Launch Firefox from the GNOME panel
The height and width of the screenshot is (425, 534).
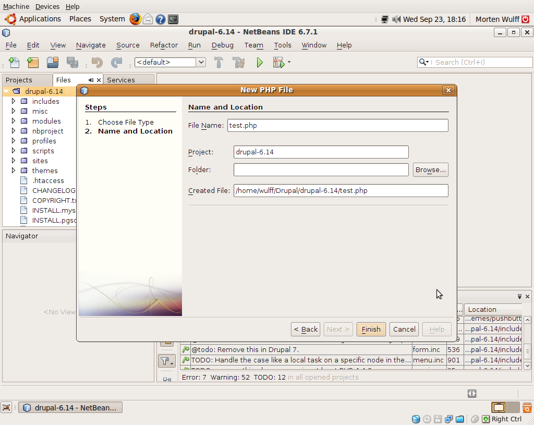pyautogui.click(x=135, y=19)
